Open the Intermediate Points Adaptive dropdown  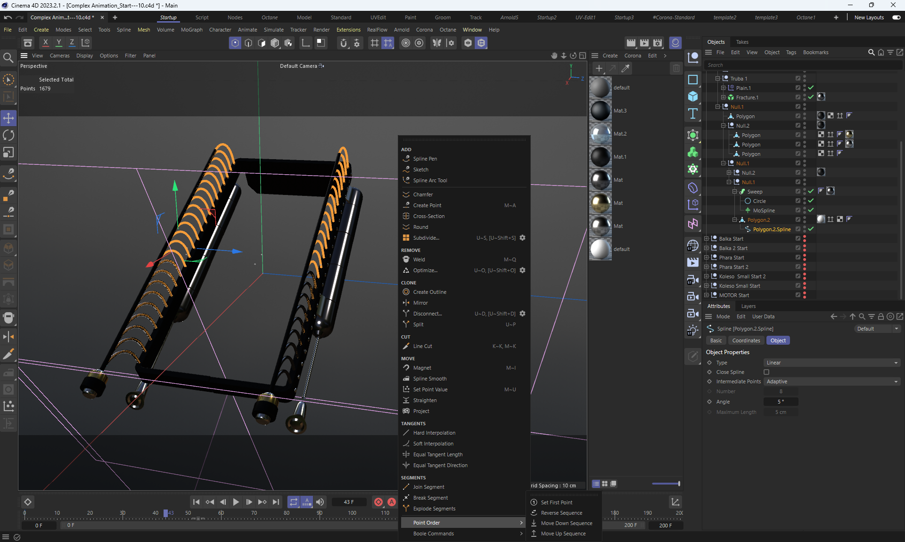pyautogui.click(x=831, y=381)
